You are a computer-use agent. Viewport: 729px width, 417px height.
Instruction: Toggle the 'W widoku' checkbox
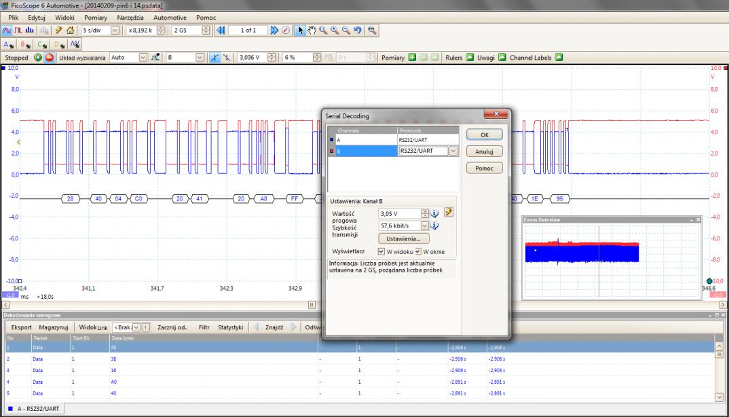pyautogui.click(x=381, y=251)
